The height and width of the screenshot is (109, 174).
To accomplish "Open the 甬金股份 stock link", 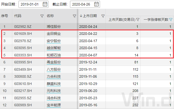I will (x=54, y=62).
